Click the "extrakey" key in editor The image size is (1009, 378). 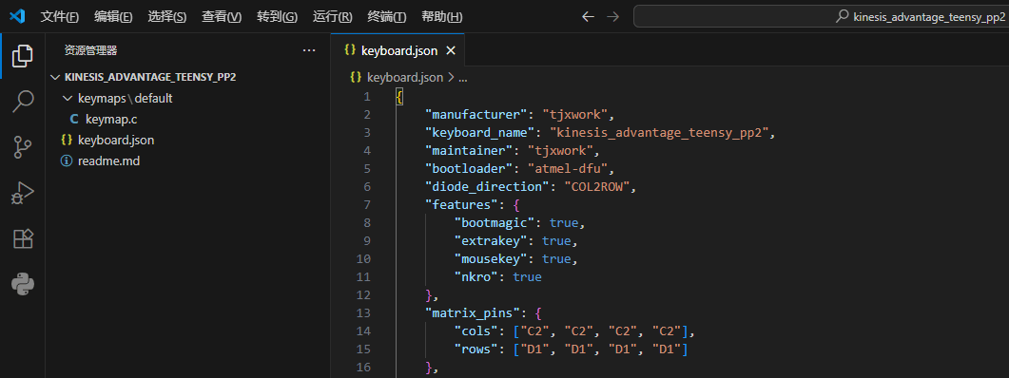(x=494, y=241)
